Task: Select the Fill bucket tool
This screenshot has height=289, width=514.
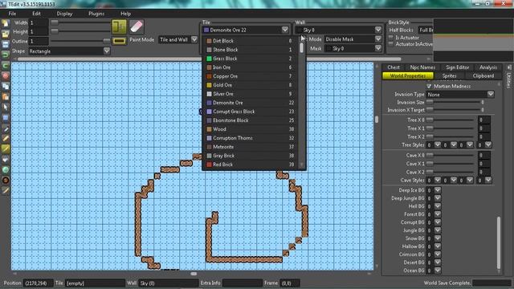Action: pyautogui.click(x=6, y=159)
